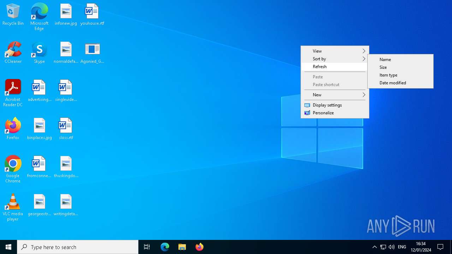Select the Acrobat Reader DC shortcut
The height and width of the screenshot is (254, 452).
(13, 93)
